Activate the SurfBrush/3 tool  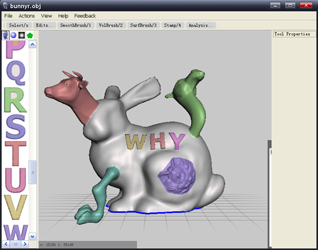[144, 26]
